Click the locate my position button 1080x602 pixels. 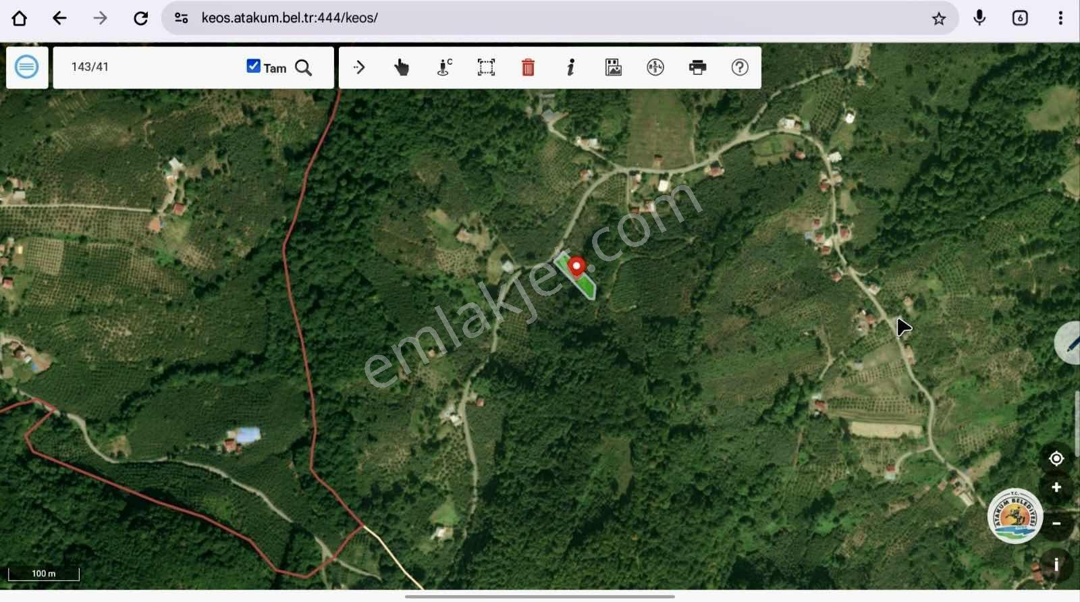click(x=1056, y=459)
